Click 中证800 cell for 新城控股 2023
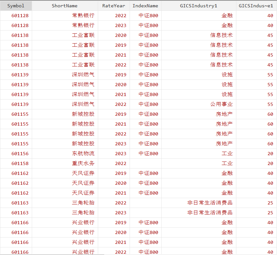This screenshot has height=255, width=277. tap(145, 144)
